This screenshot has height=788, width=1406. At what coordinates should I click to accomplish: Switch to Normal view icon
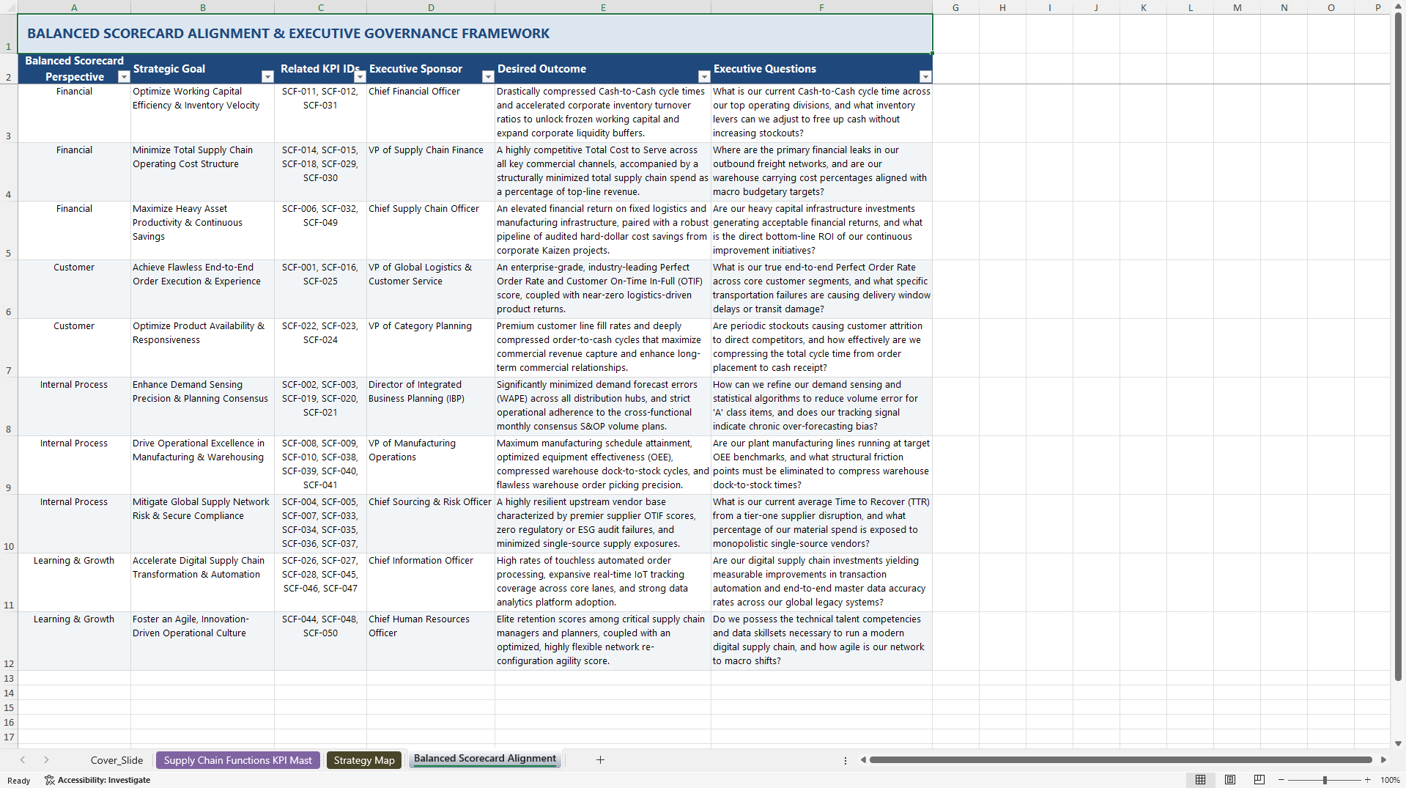coord(1200,780)
